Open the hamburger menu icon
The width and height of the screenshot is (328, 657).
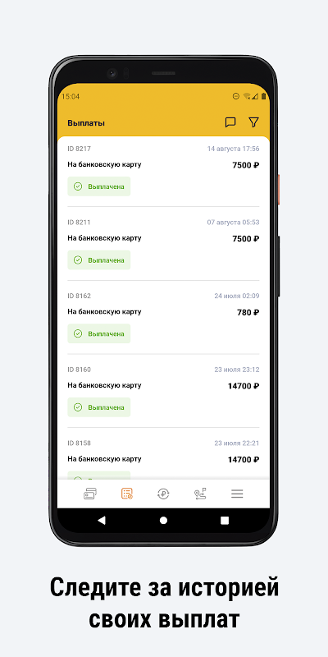pos(237,494)
